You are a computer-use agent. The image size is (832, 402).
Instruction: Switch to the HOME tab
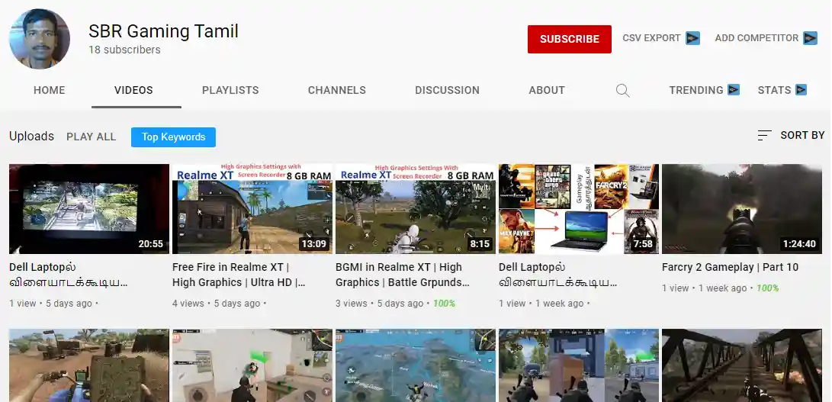50,90
